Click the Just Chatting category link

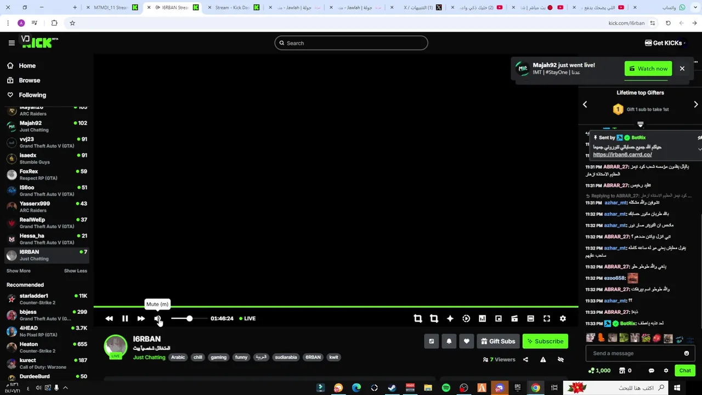149,358
